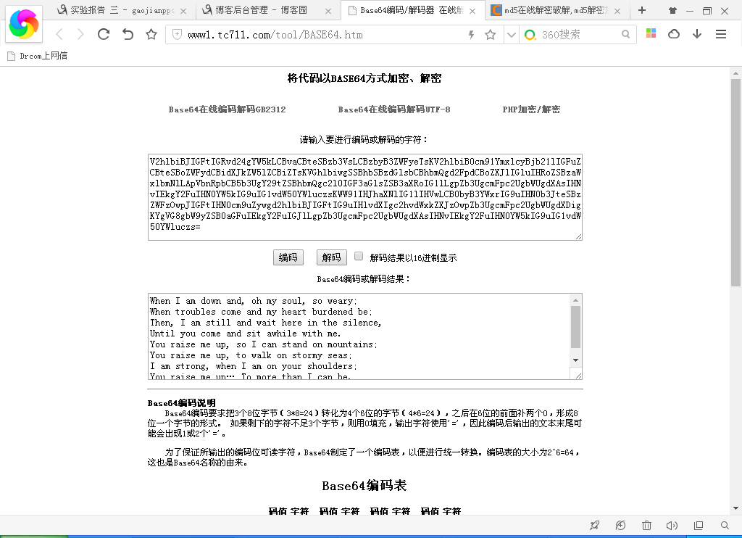The width and height of the screenshot is (742, 538).
Task: Click the trash bin icon in the status bar
Action: 646,525
